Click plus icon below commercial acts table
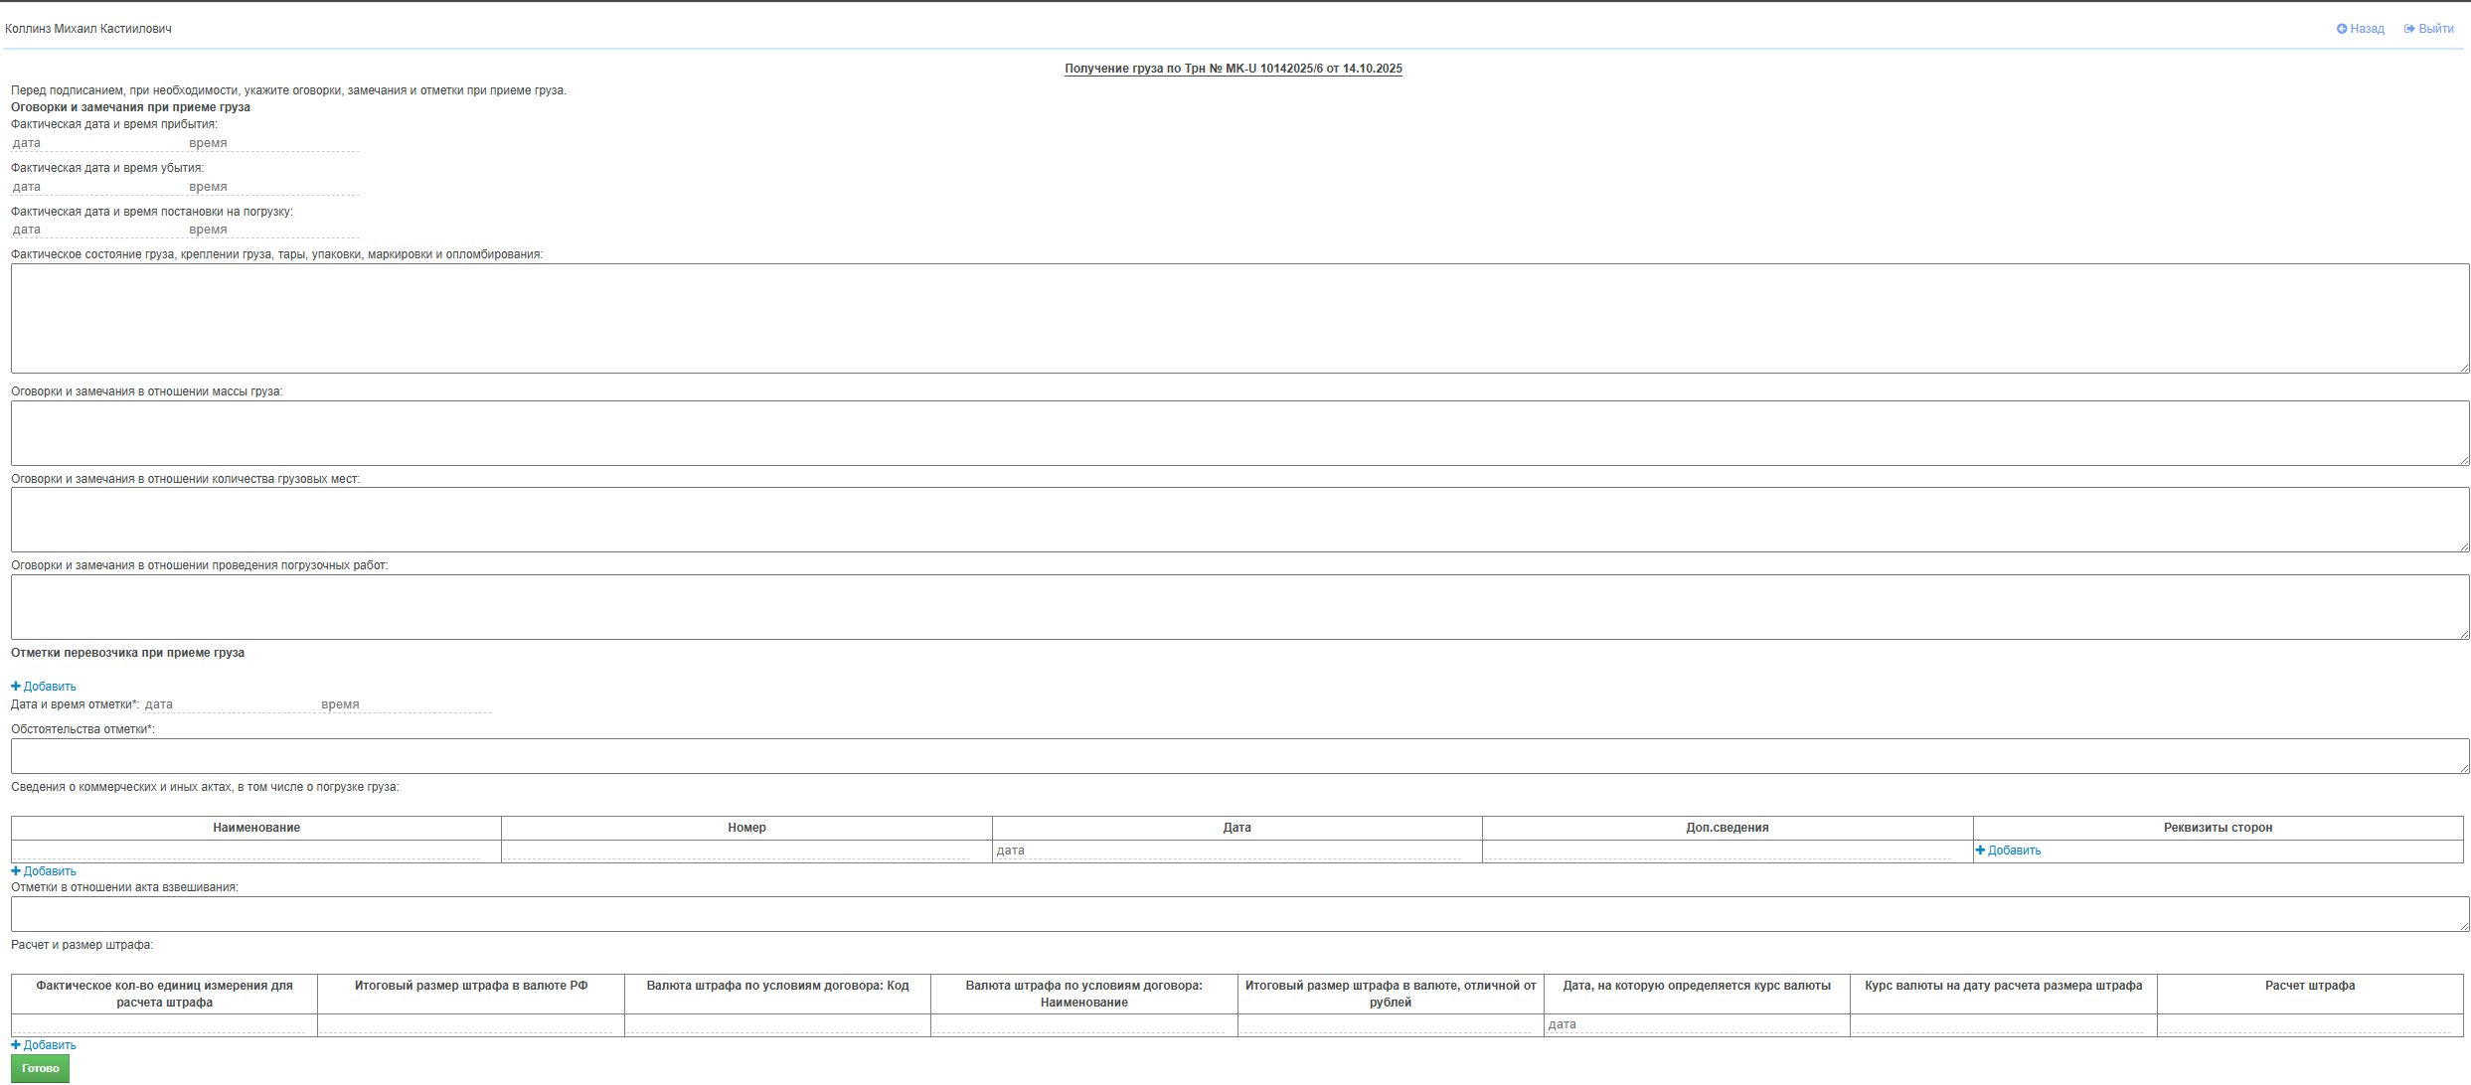 pyautogui.click(x=16, y=871)
